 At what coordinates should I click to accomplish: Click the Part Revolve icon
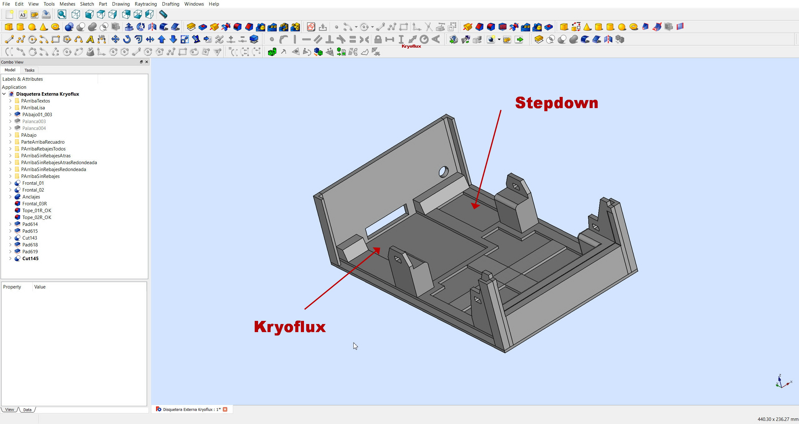(x=140, y=27)
